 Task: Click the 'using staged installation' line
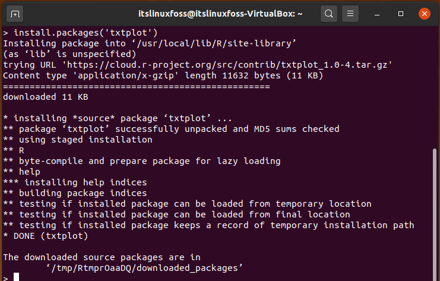78,140
